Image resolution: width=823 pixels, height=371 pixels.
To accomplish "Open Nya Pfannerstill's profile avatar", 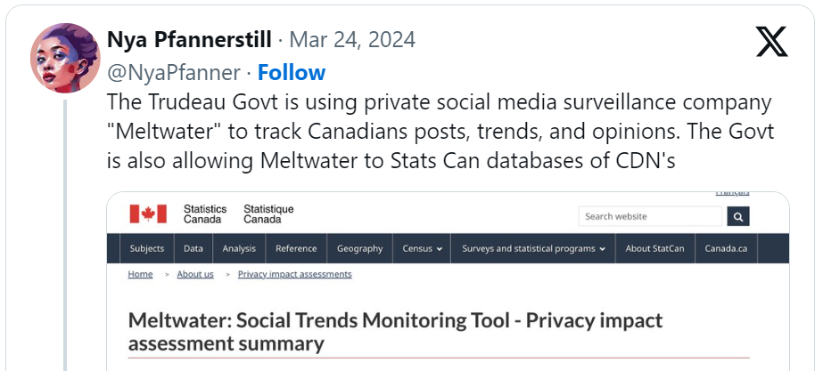I will (65, 58).
